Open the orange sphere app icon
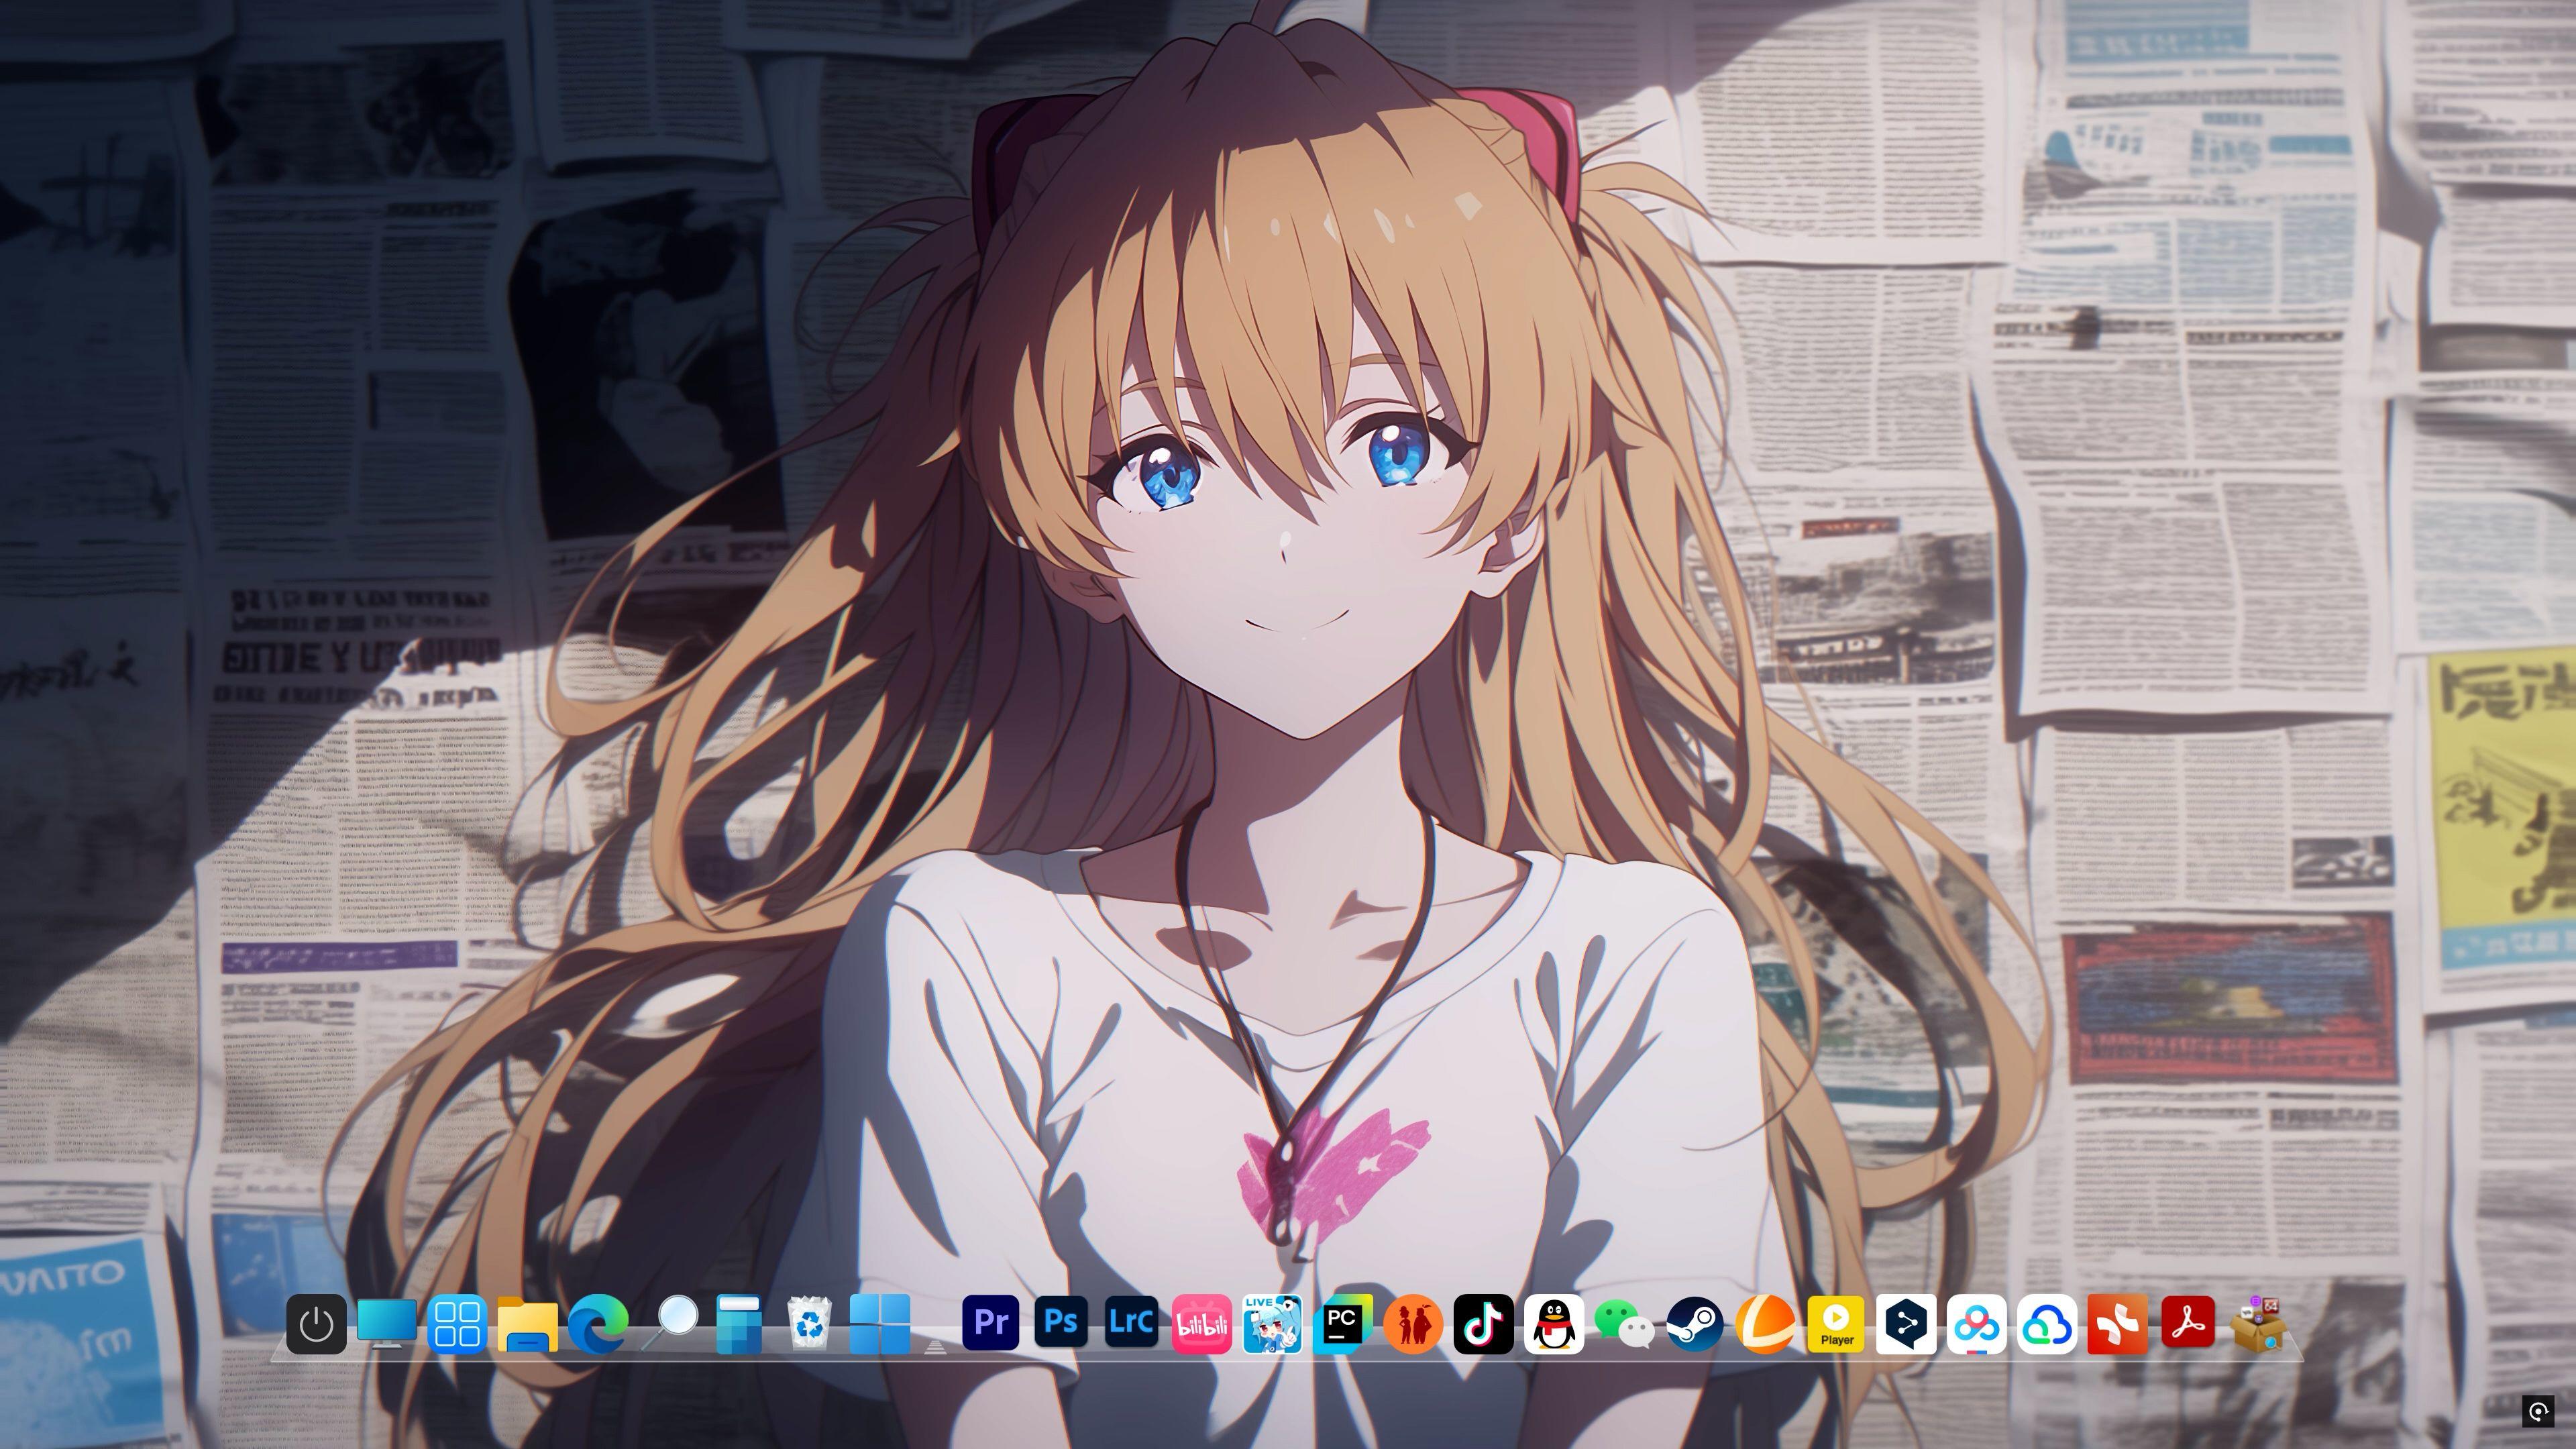This screenshot has width=2576, height=1449. [1765, 1325]
